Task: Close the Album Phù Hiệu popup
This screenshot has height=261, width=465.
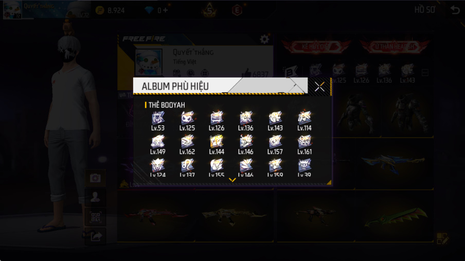Action: 319,86
